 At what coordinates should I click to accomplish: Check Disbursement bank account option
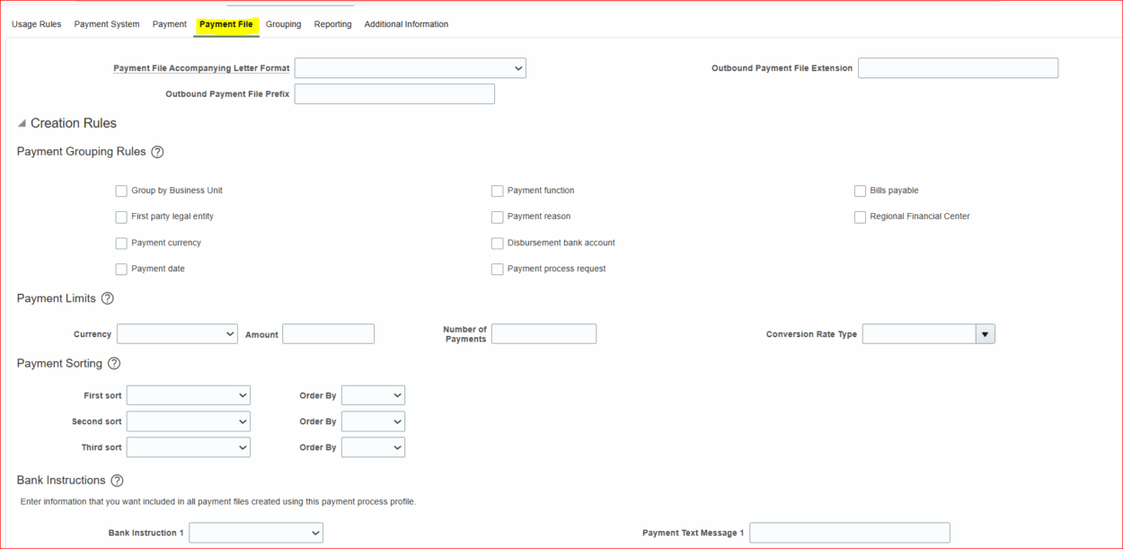(x=497, y=243)
